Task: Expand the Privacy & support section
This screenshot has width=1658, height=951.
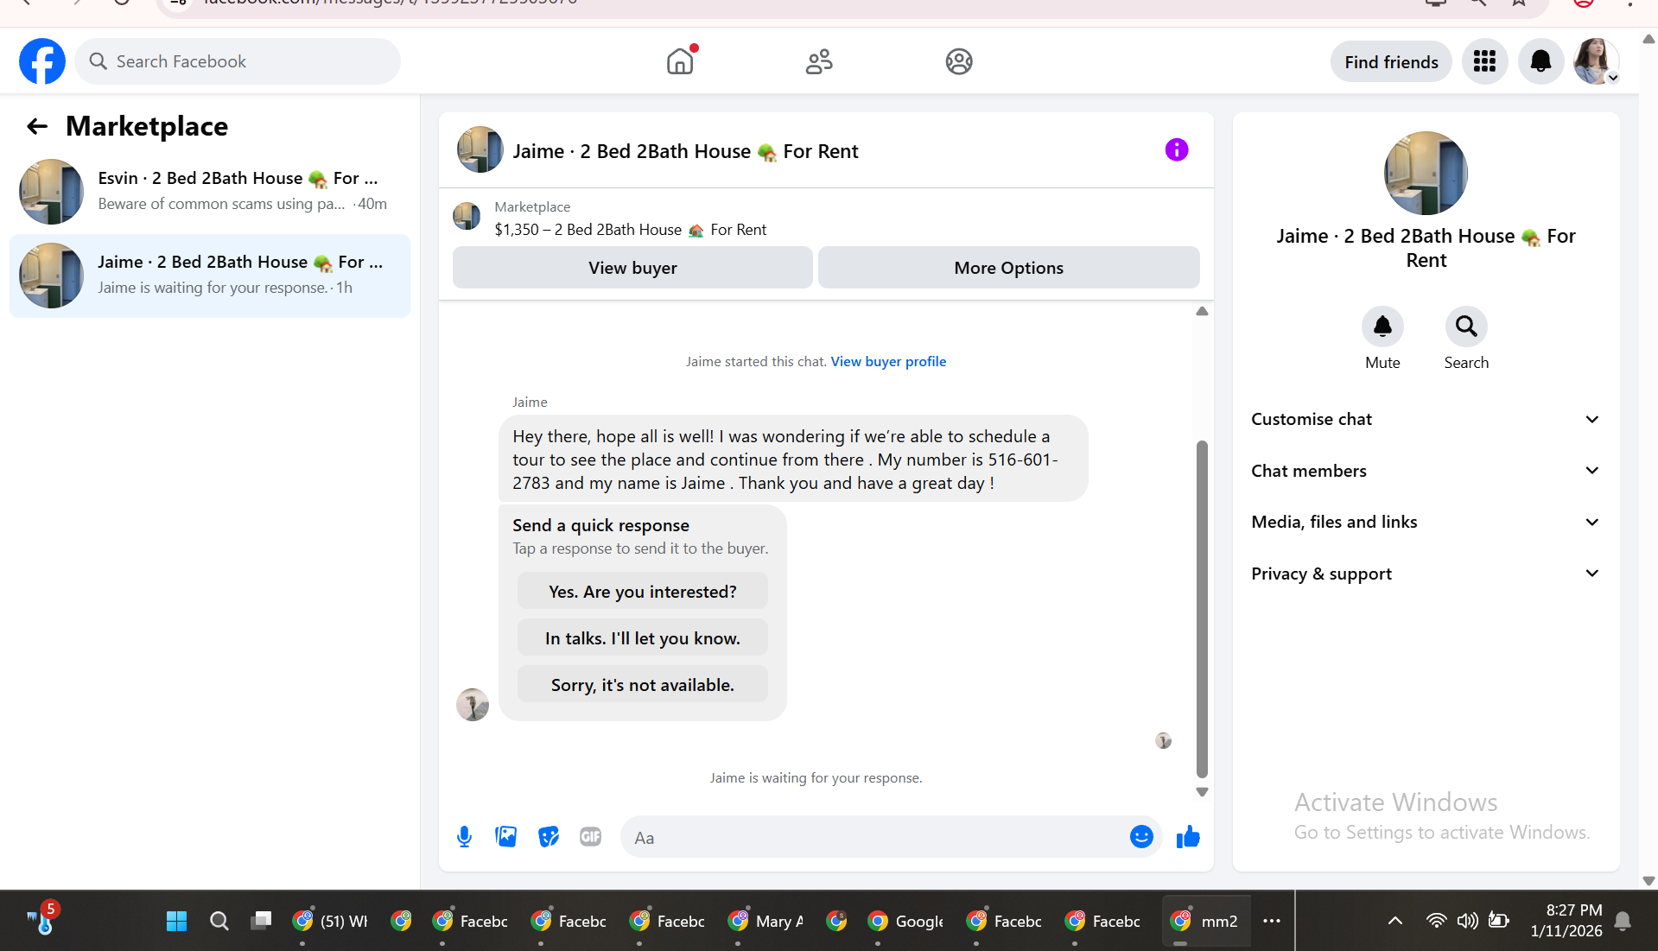Action: [1426, 574]
